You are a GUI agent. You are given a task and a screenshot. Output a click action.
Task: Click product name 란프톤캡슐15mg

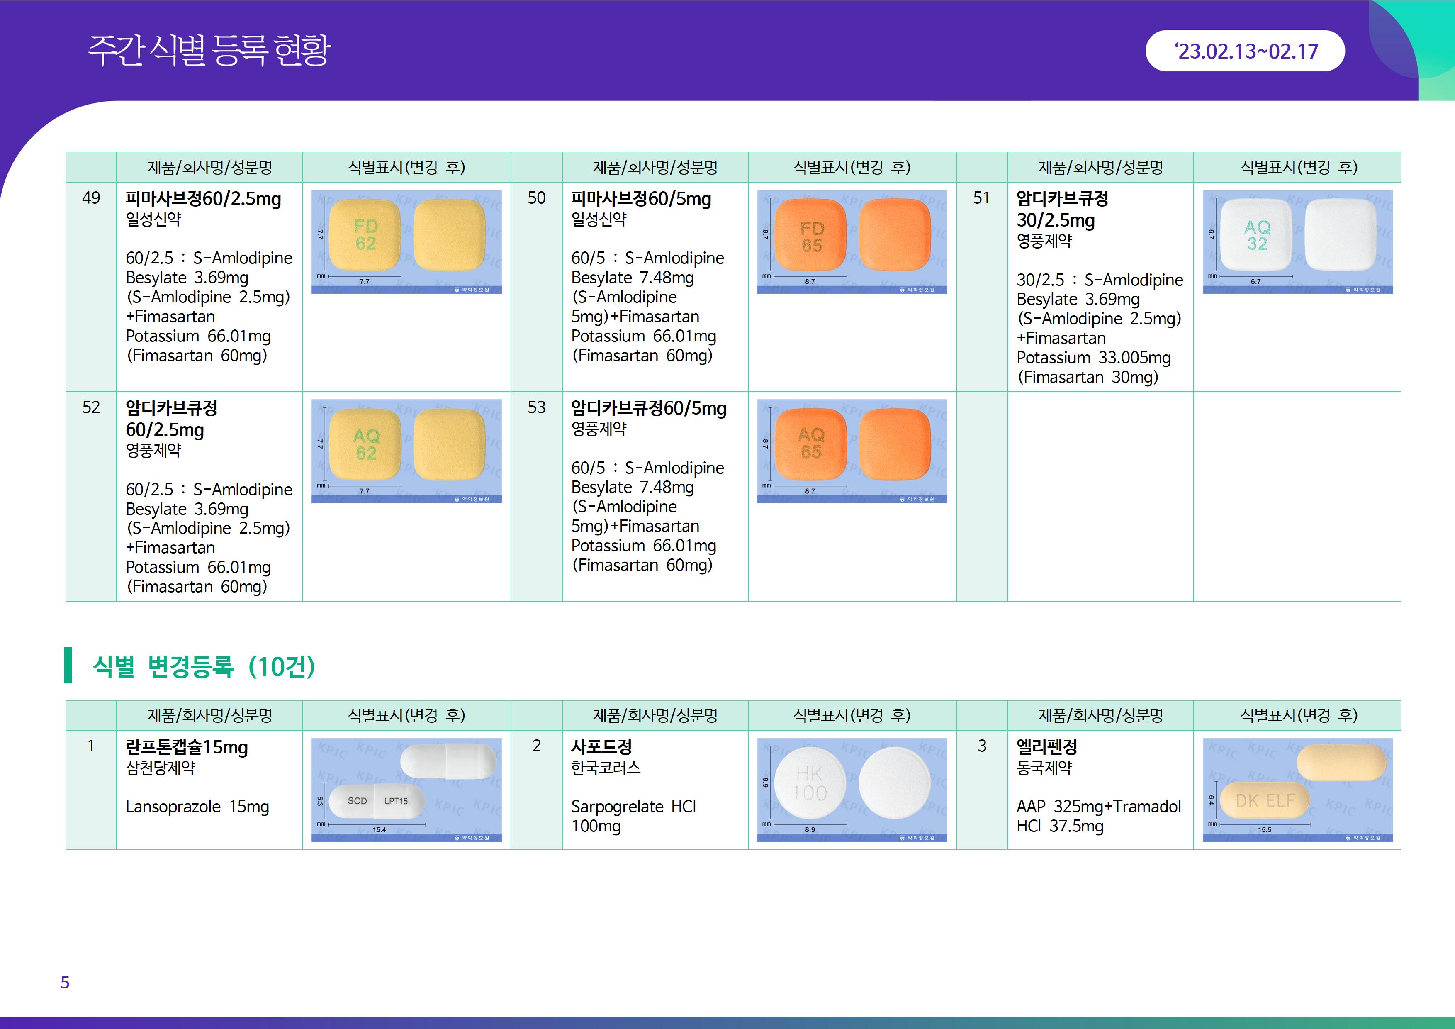point(186,747)
